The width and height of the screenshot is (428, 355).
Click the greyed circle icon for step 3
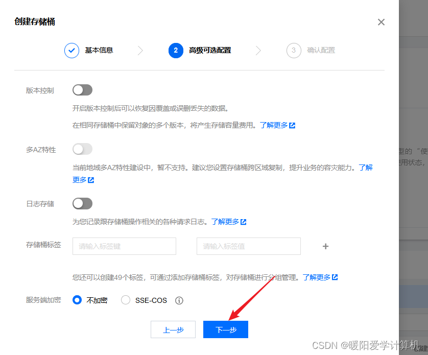[294, 50]
